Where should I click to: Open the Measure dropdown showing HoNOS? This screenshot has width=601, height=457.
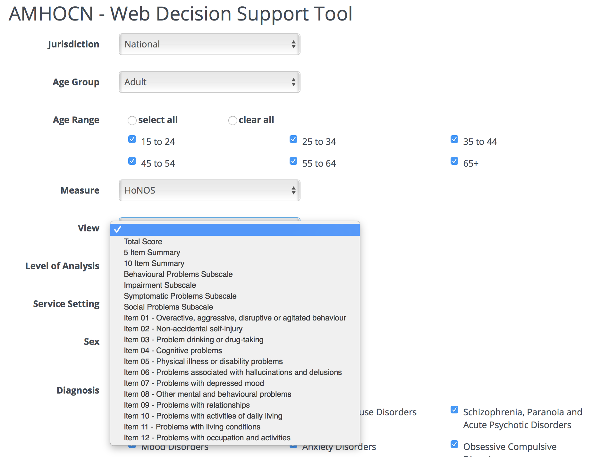point(209,190)
